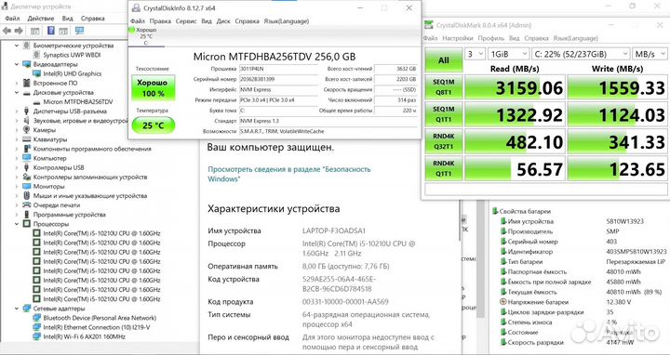Open Диск menu in CrystalDiskInfo
This screenshot has width=670, height=355.
click(223, 20)
